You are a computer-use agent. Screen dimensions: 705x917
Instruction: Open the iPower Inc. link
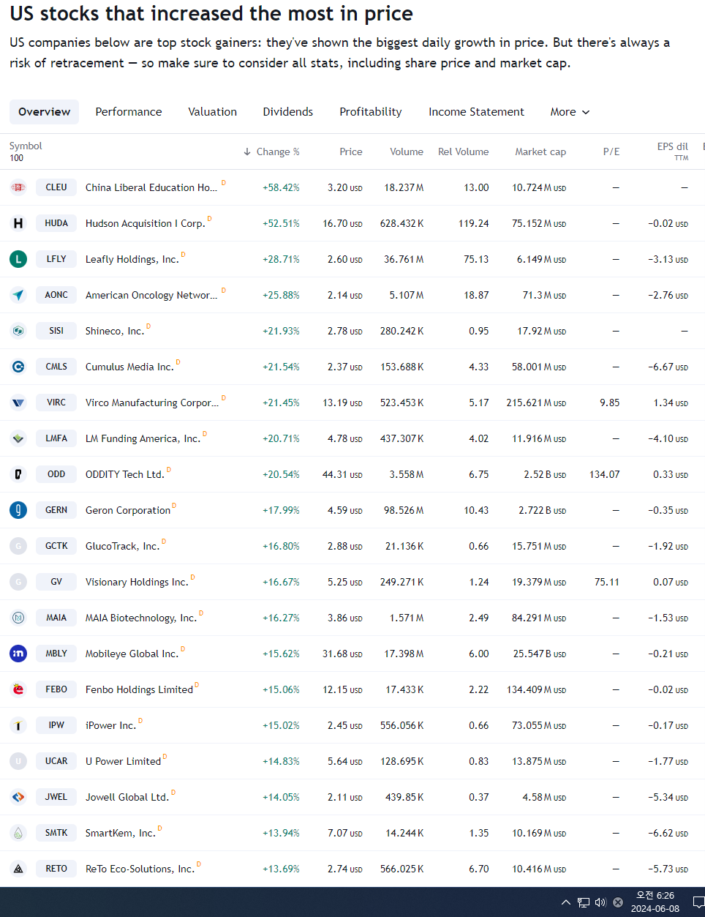pyautogui.click(x=110, y=725)
